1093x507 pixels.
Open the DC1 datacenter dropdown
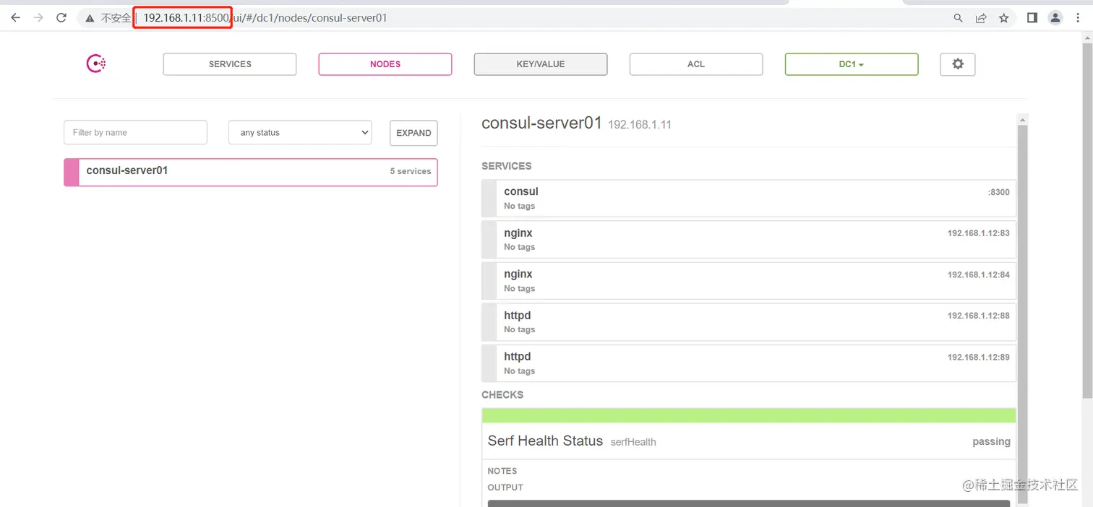coord(852,64)
